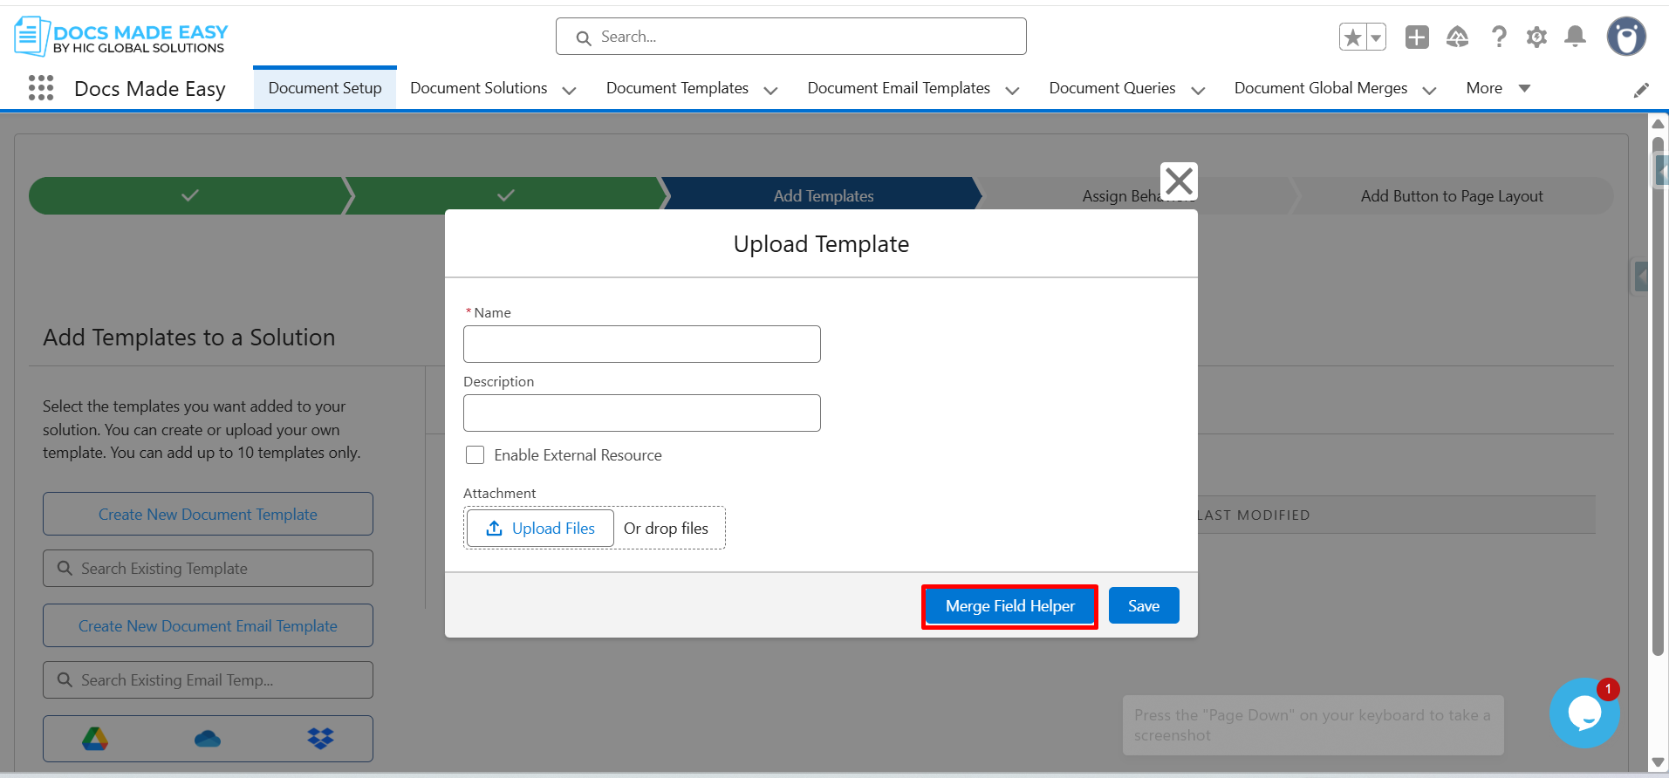The height and width of the screenshot is (778, 1669).
Task: Click the user avatar profile icon
Action: click(x=1626, y=38)
